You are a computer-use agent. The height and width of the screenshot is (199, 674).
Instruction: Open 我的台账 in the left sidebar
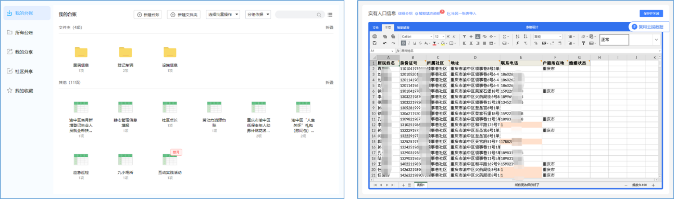[27, 13]
